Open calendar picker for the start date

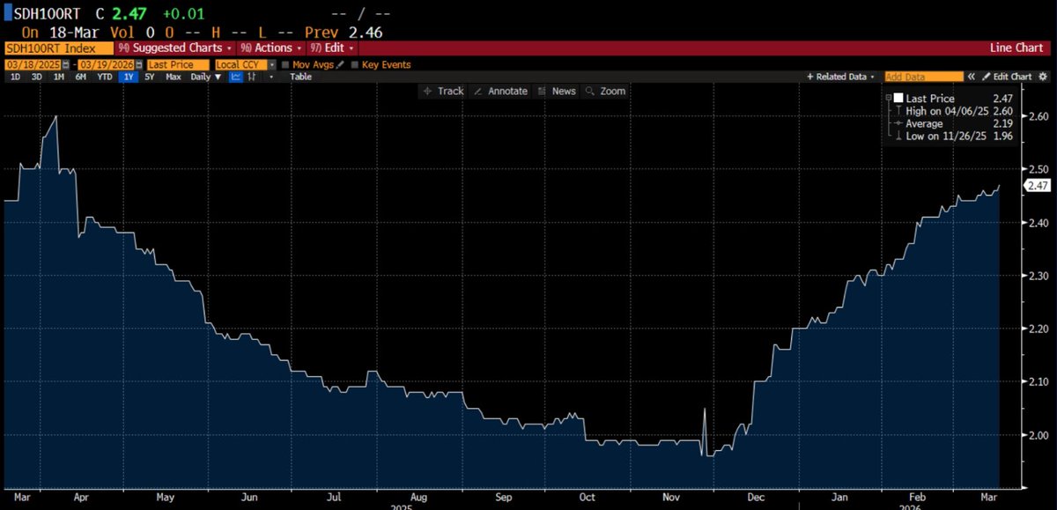65,65
